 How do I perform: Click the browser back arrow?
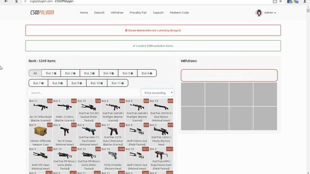point(6,1)
